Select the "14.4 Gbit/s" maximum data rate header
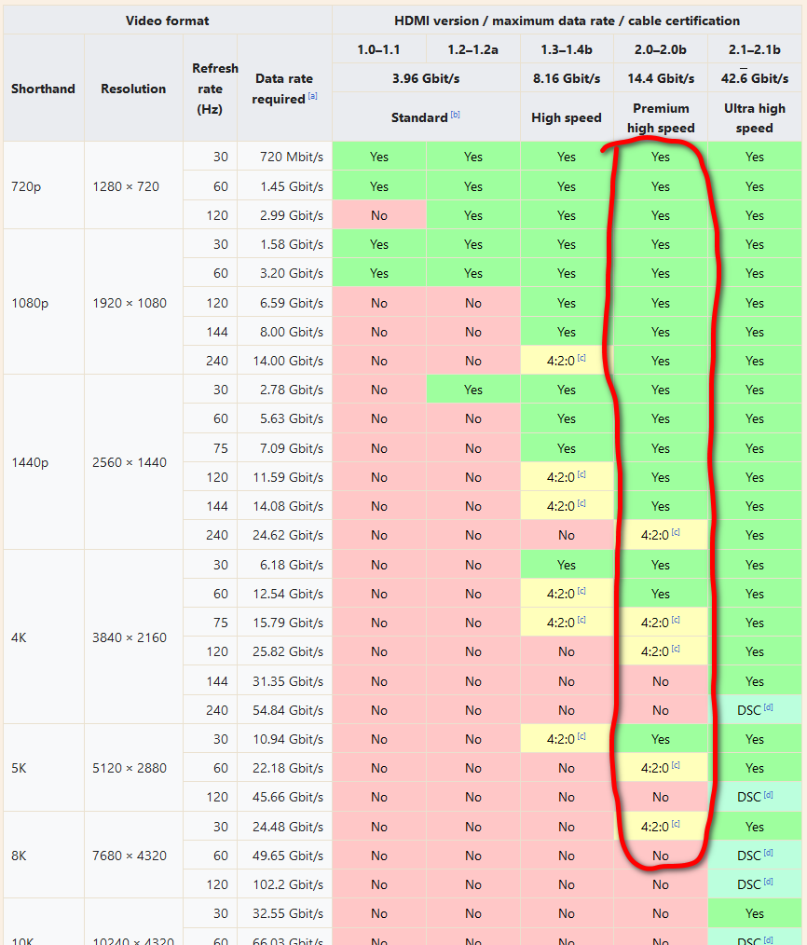Viewport: 807px width, 945px height. [x=661, y=78]
